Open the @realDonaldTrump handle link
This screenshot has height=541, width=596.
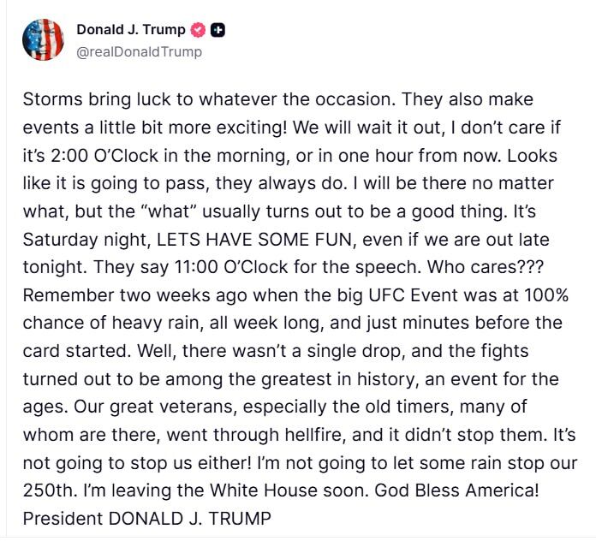click(x=139, y=51)
